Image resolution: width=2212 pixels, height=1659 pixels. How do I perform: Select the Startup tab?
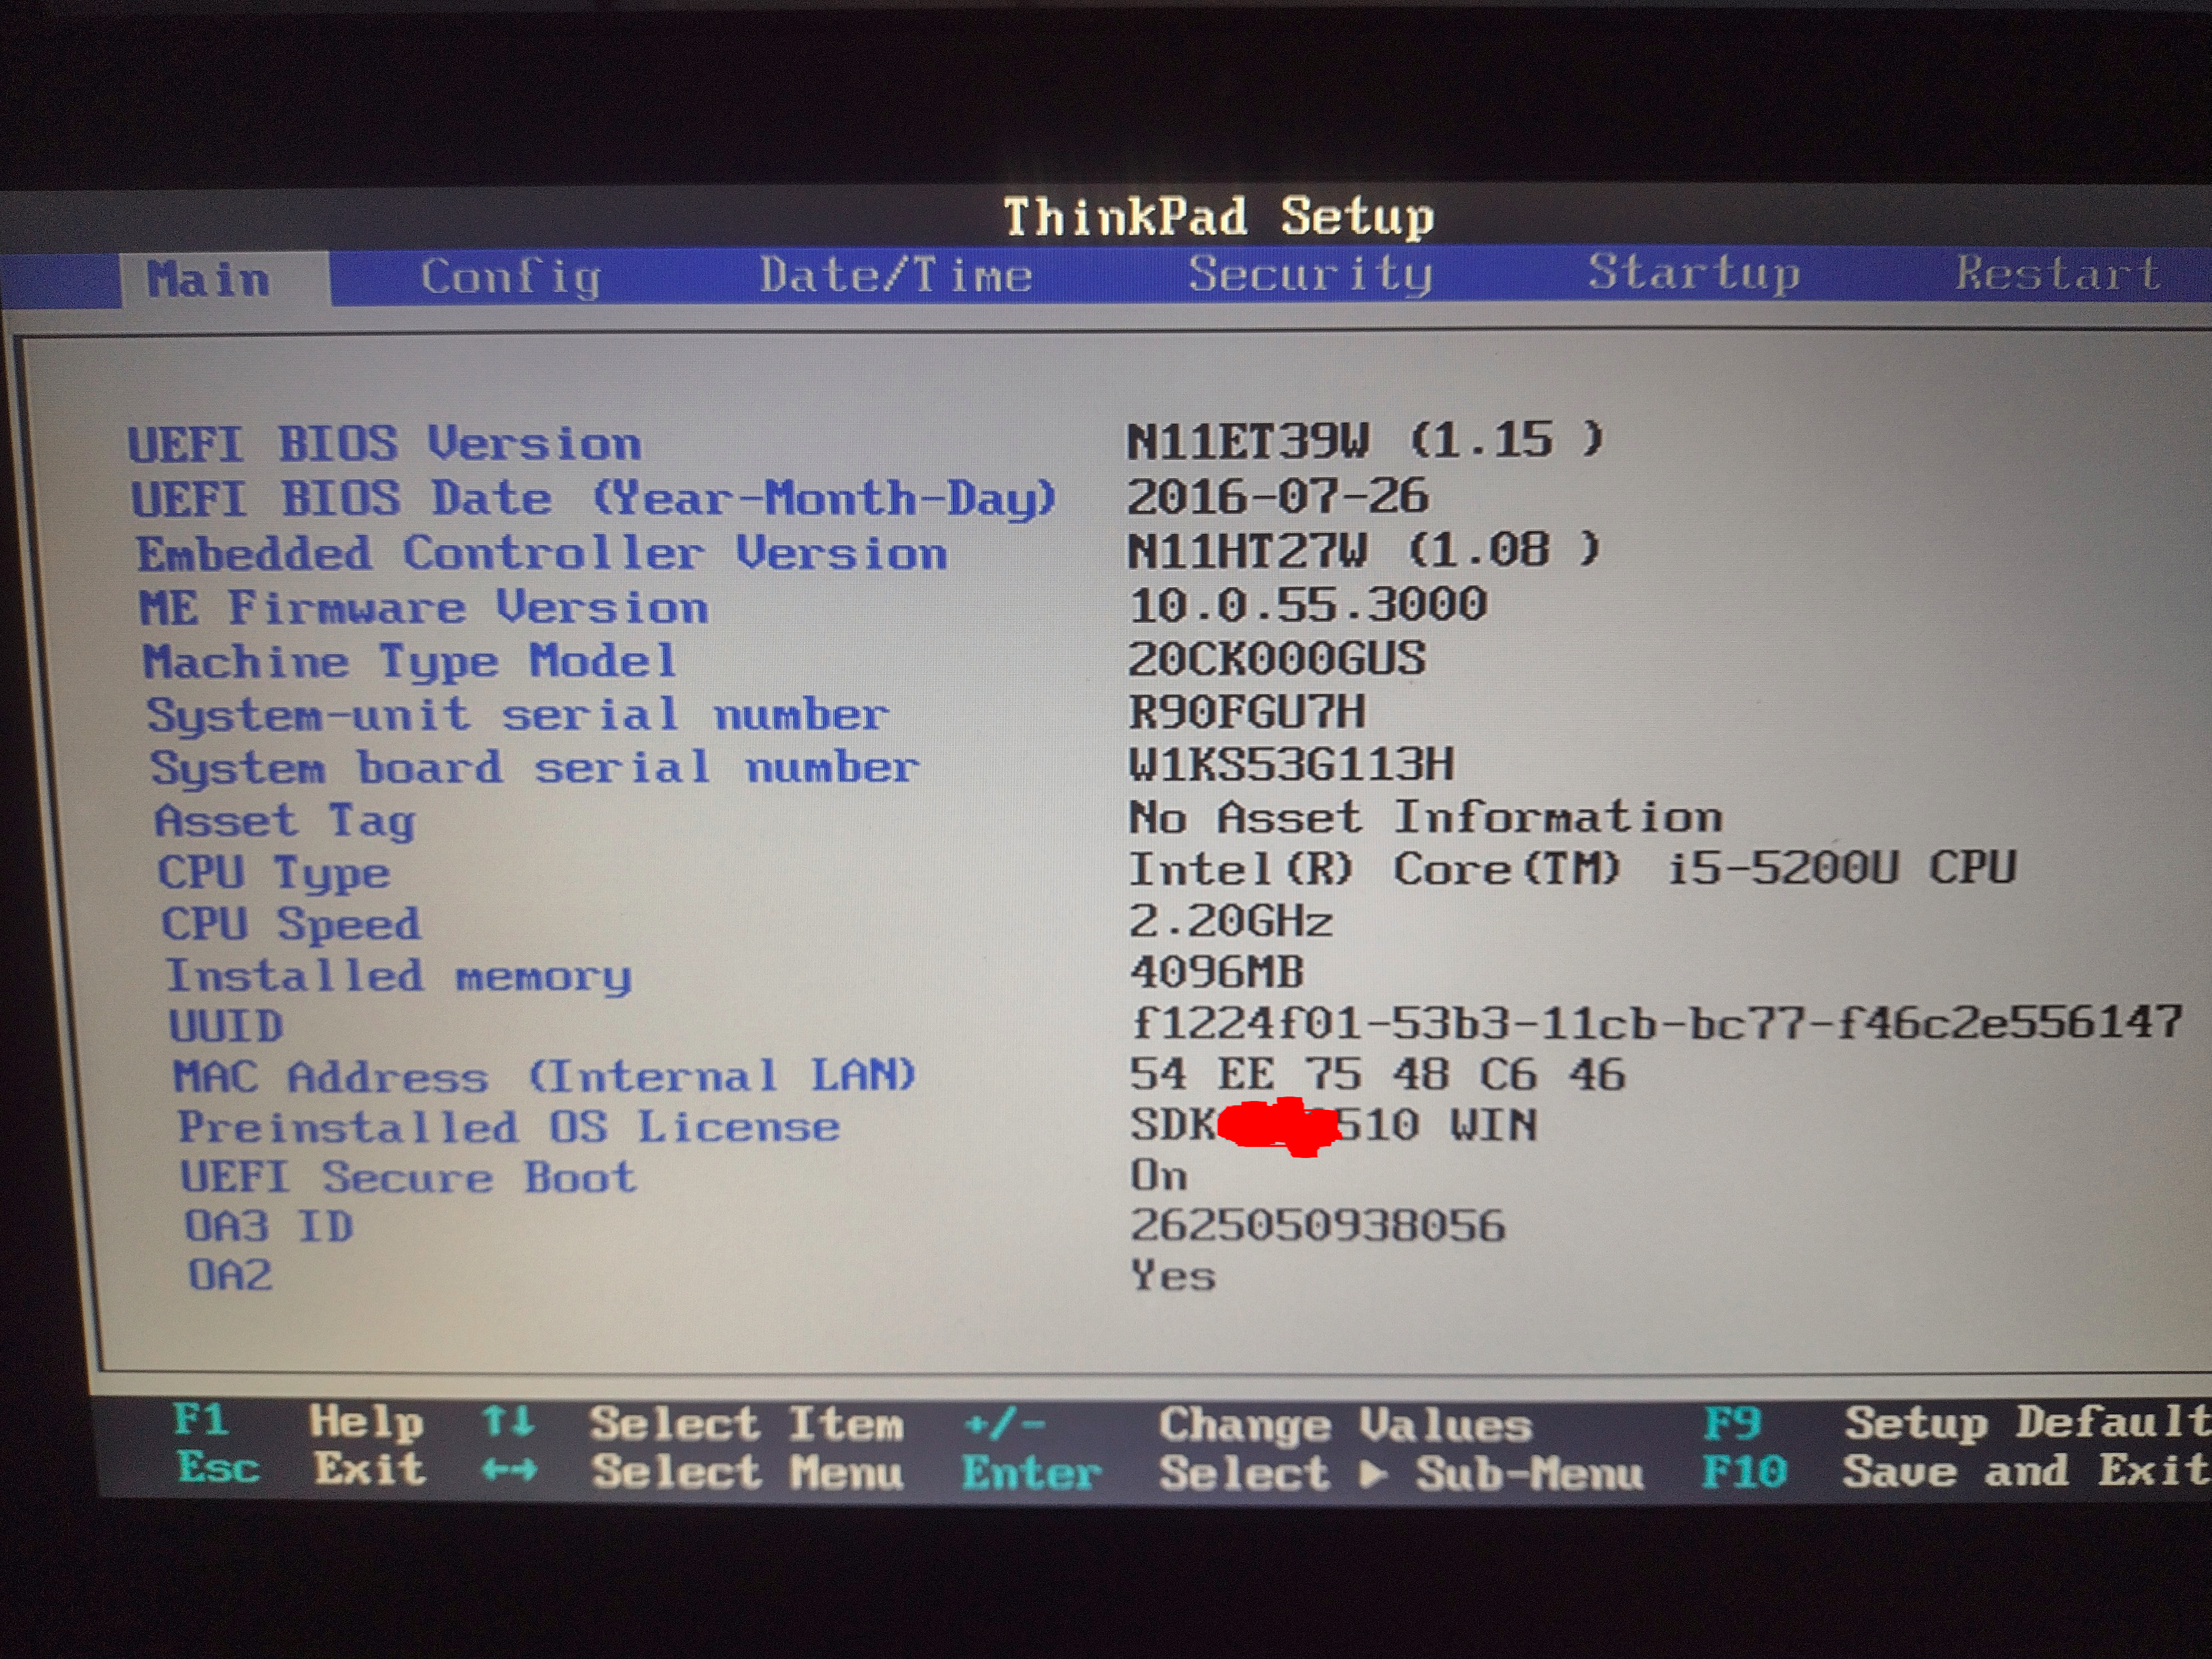[1694, 273]
